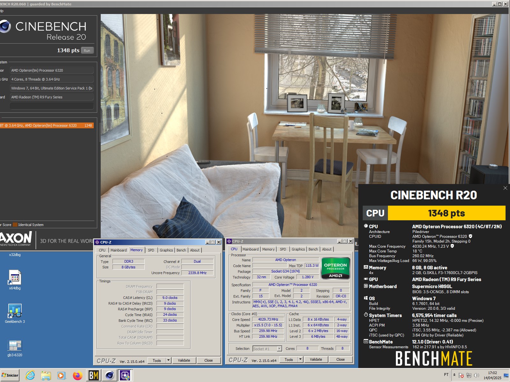Switch to CPU tab in Memory CPU-Z window
This screenshot has width=510, height=382.
click(x=102, y=250)
